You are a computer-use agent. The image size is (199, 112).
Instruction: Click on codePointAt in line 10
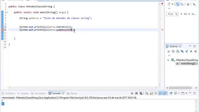[64, 30]
